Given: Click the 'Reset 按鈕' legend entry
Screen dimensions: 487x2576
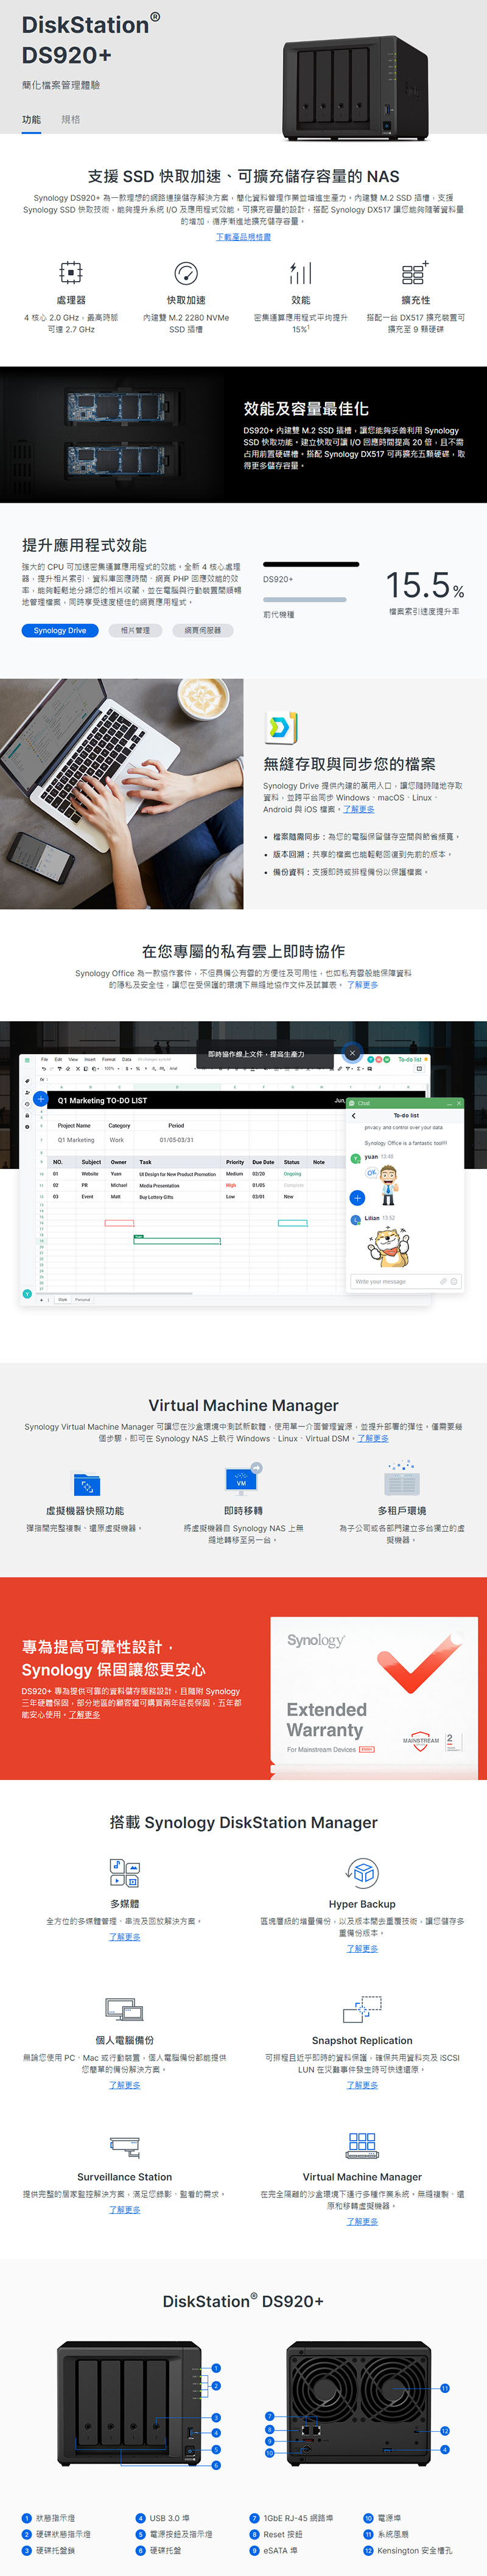Looking at the screenshot, I should [276, 2534].
